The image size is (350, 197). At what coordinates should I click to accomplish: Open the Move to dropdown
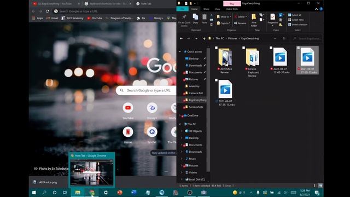(224, 17)
